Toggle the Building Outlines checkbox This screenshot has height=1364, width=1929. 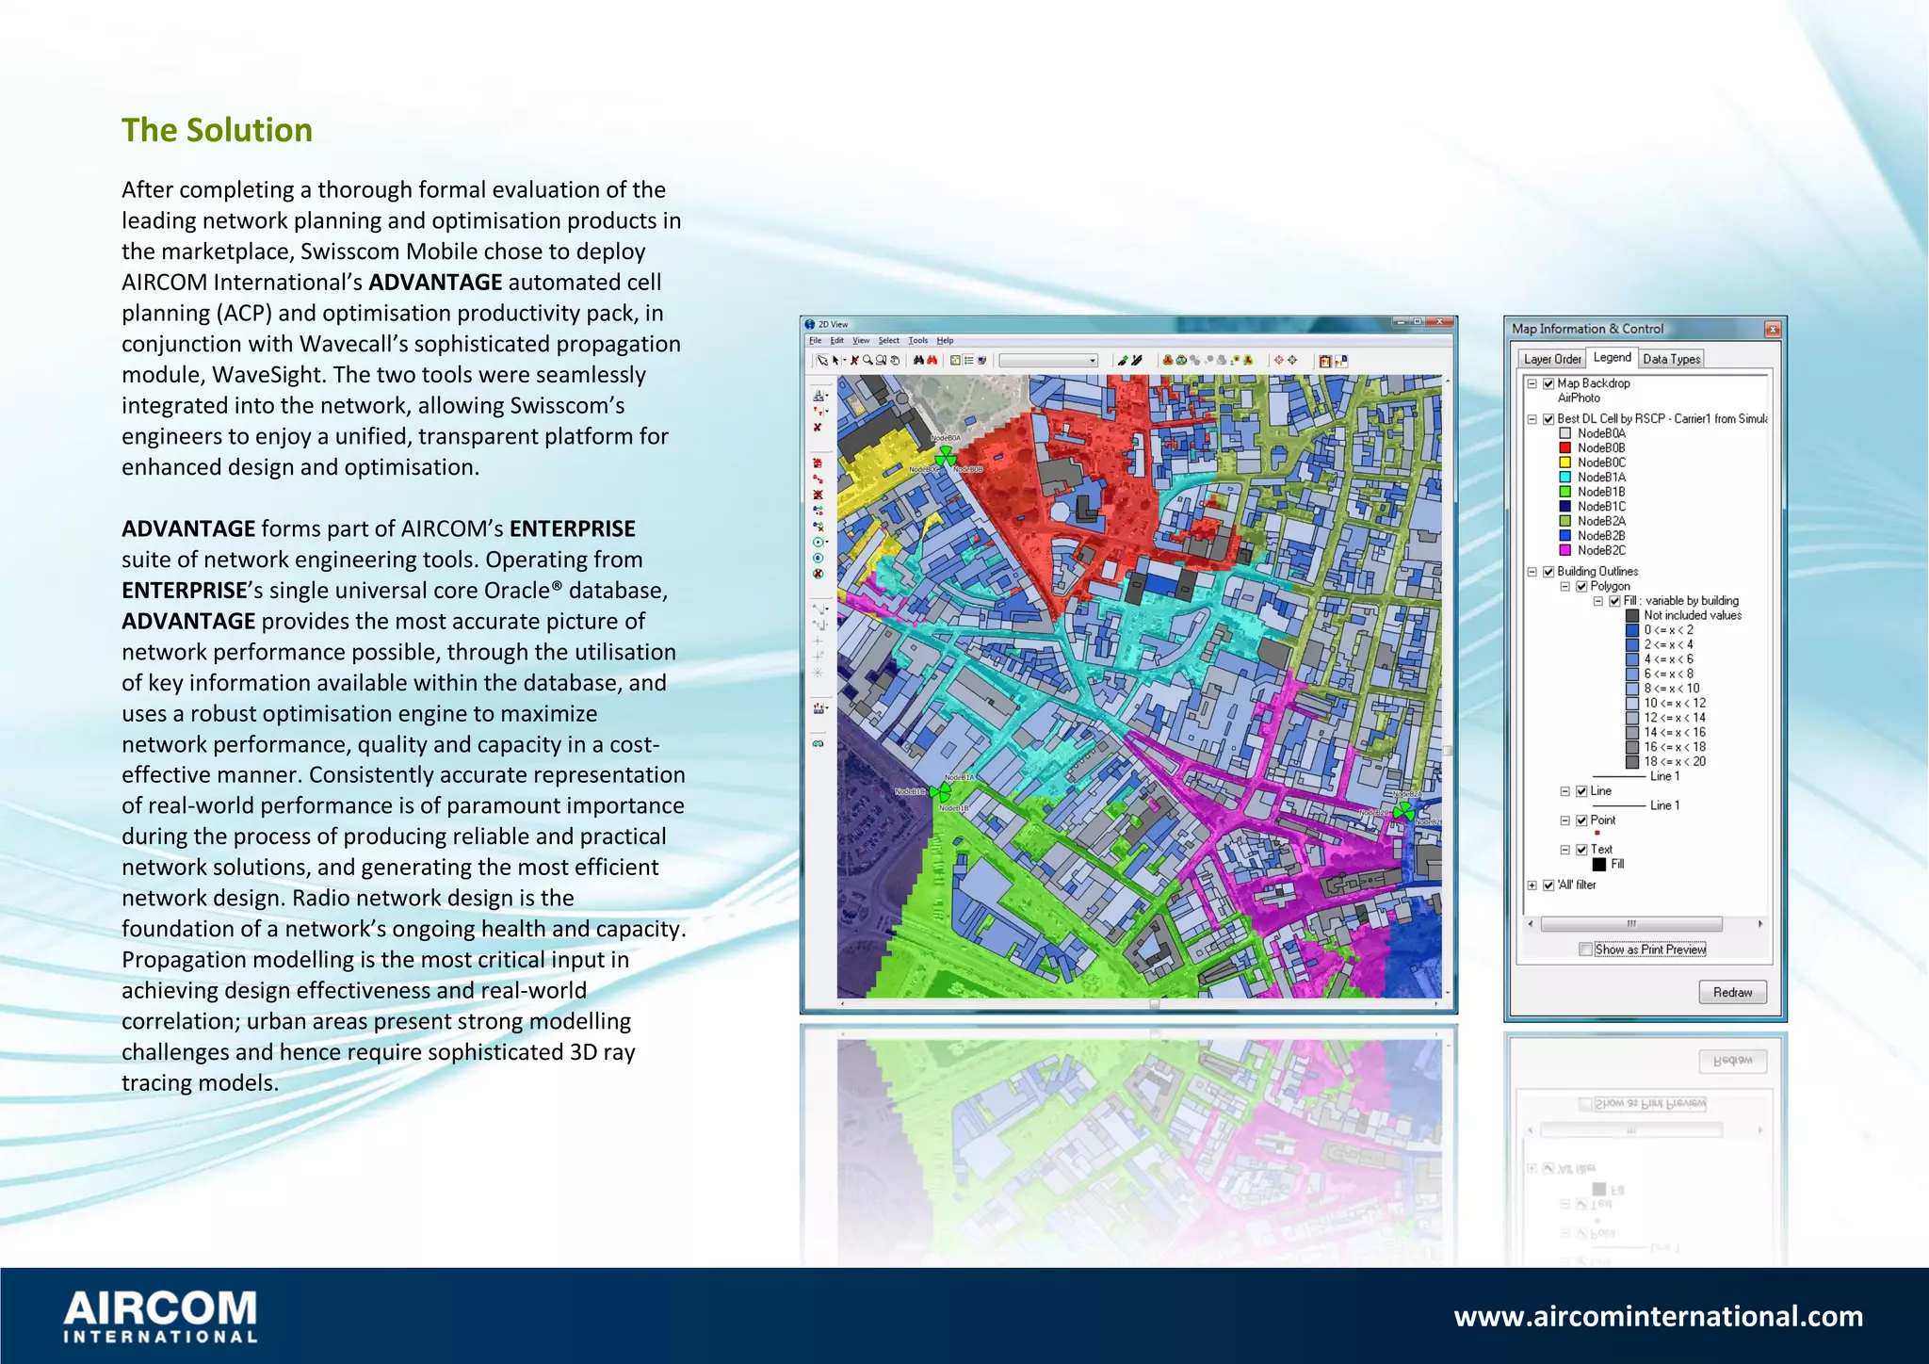[x=1548, y=572]
